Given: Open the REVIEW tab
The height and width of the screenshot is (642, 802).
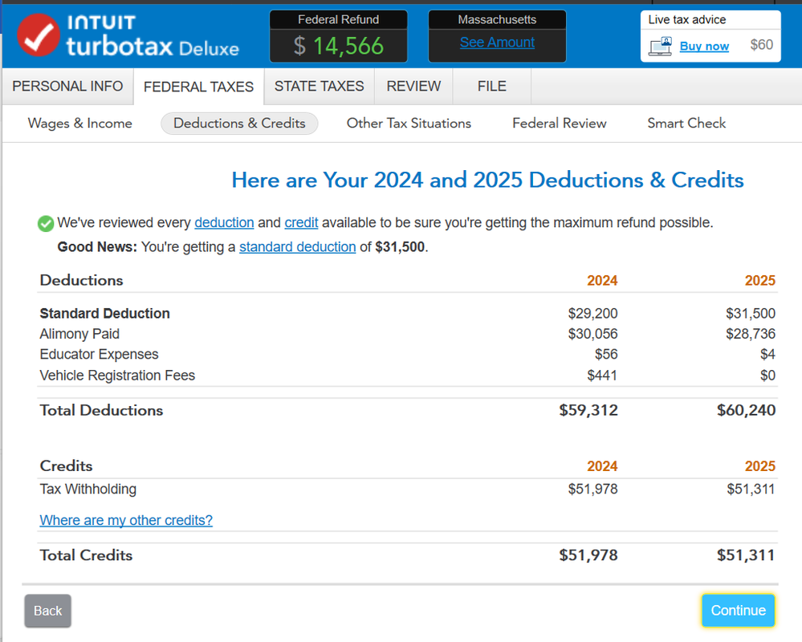Looking at the screenshot, I should tap(413, 86).
